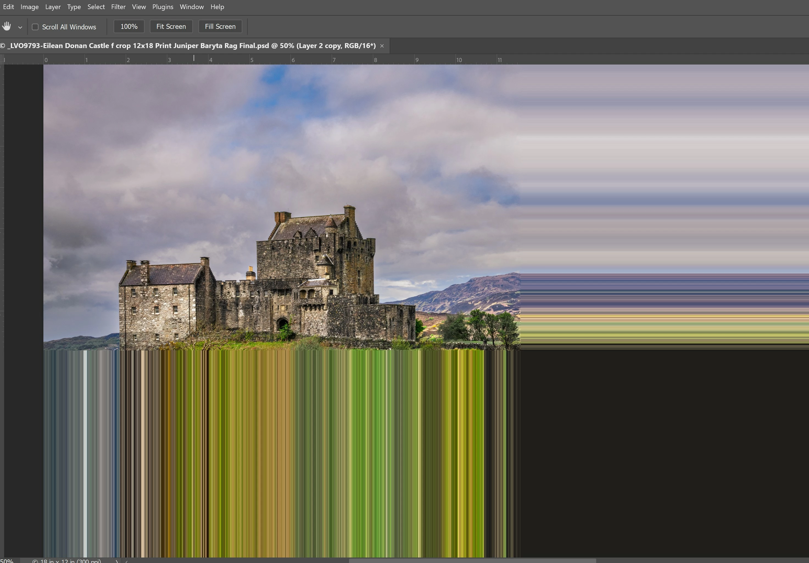This screenshot has height=563, width=809.
Task: Open the Edit menu
Action: point(8,7)
